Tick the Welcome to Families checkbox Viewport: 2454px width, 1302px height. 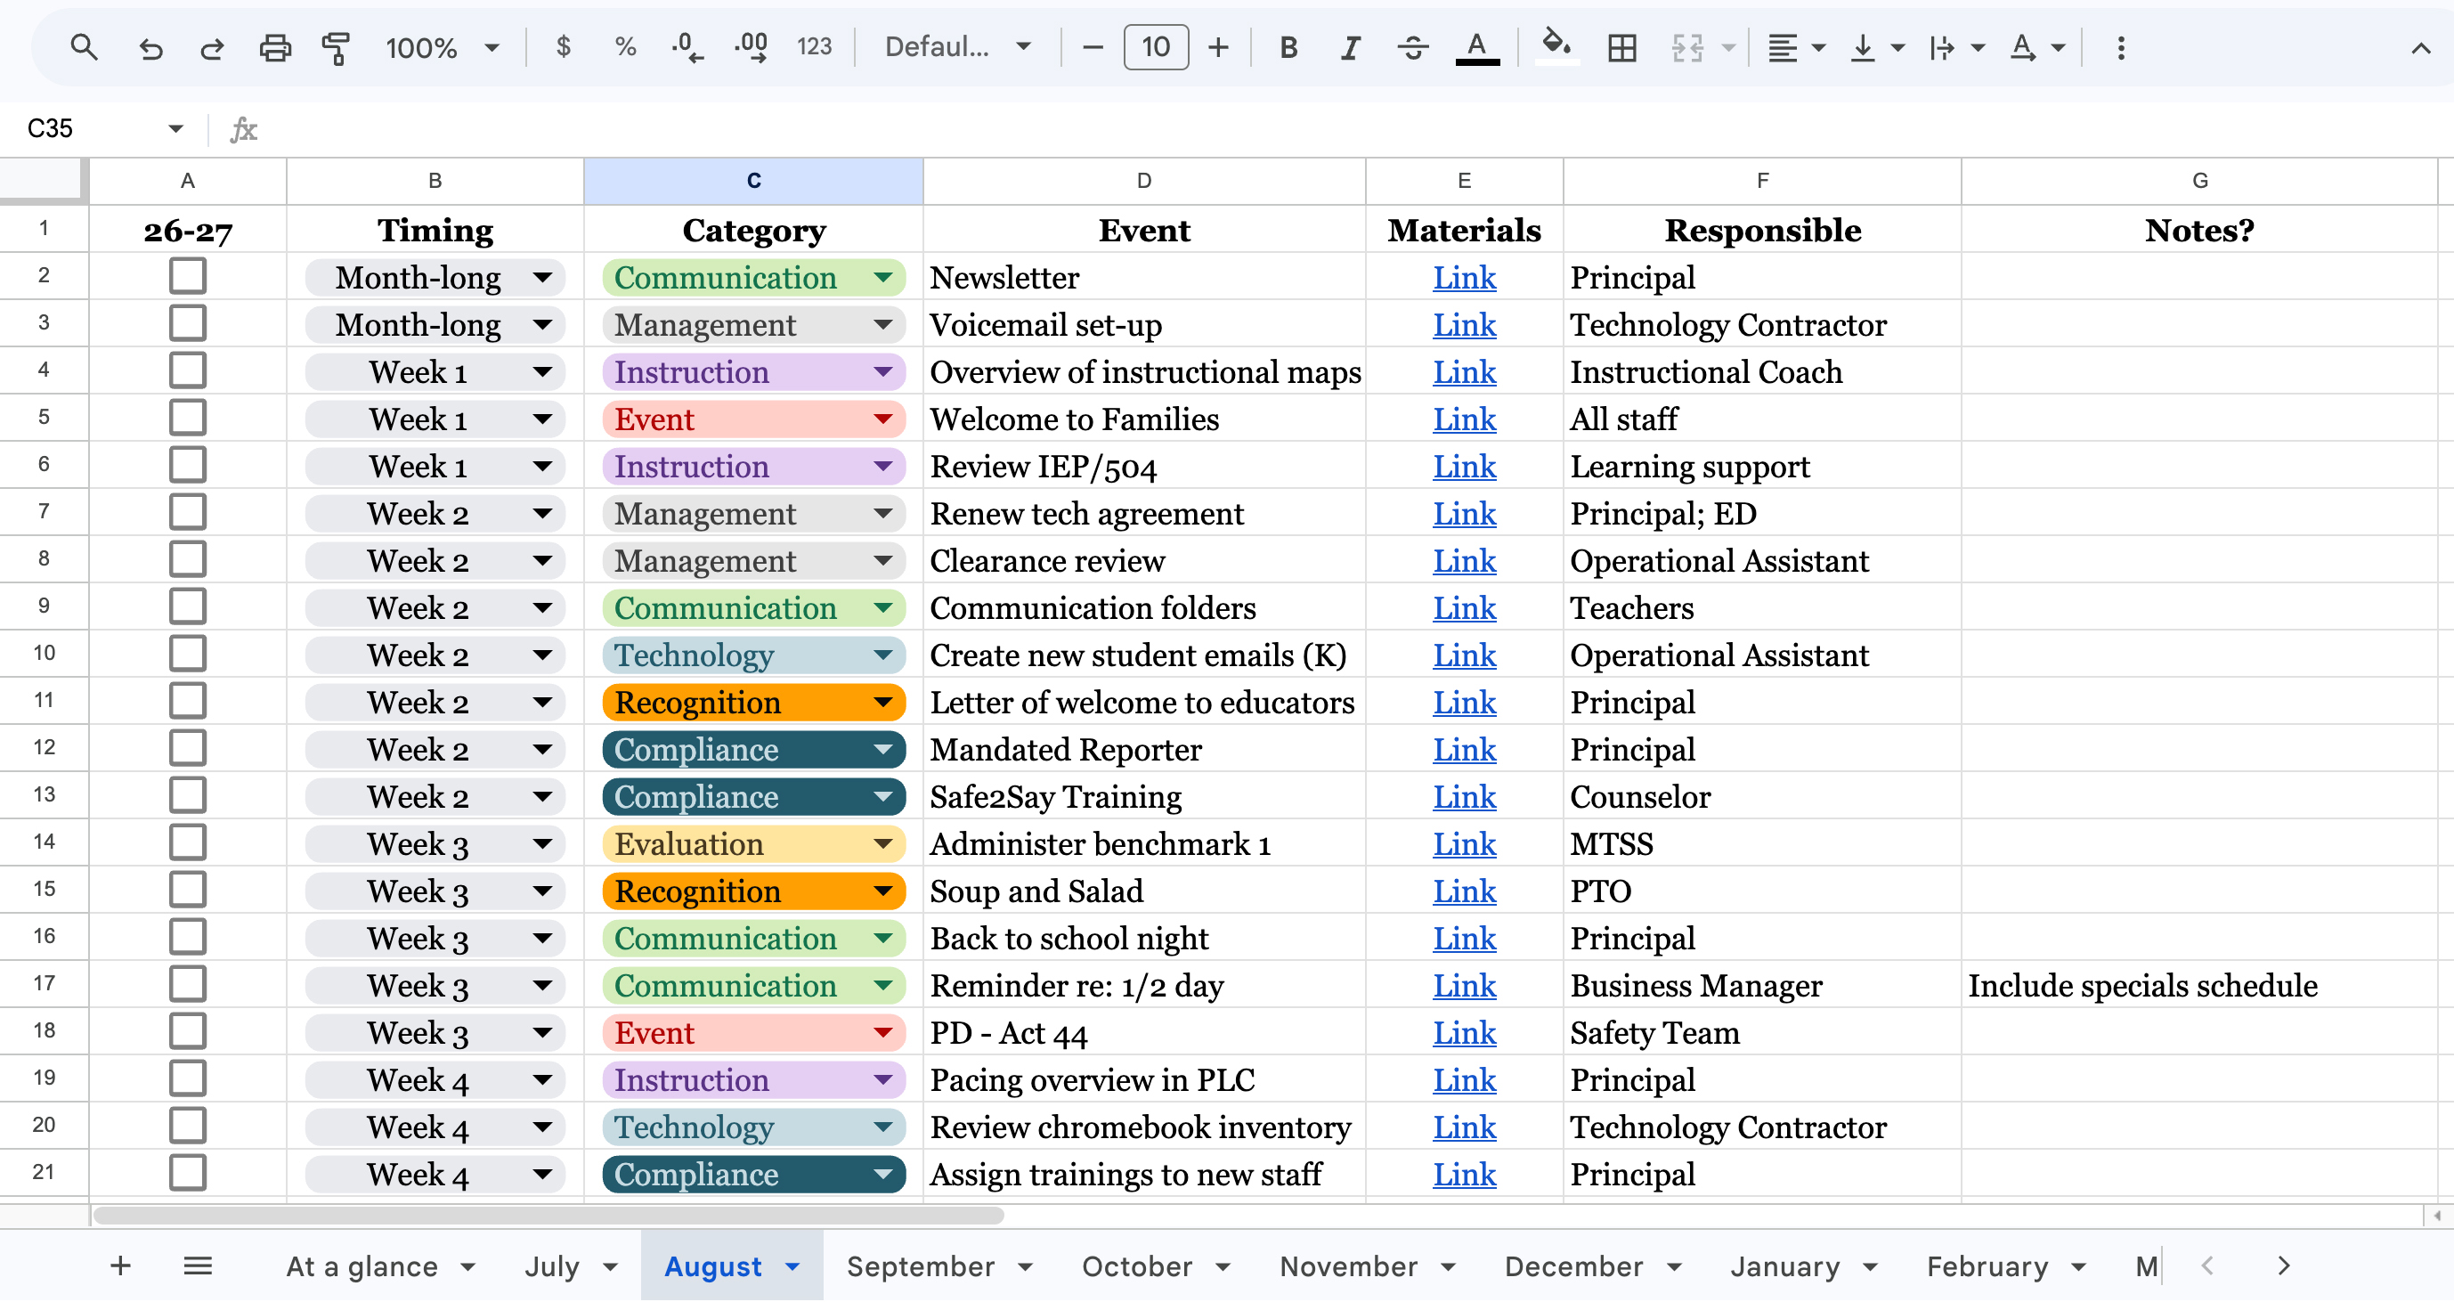(188, 417)
